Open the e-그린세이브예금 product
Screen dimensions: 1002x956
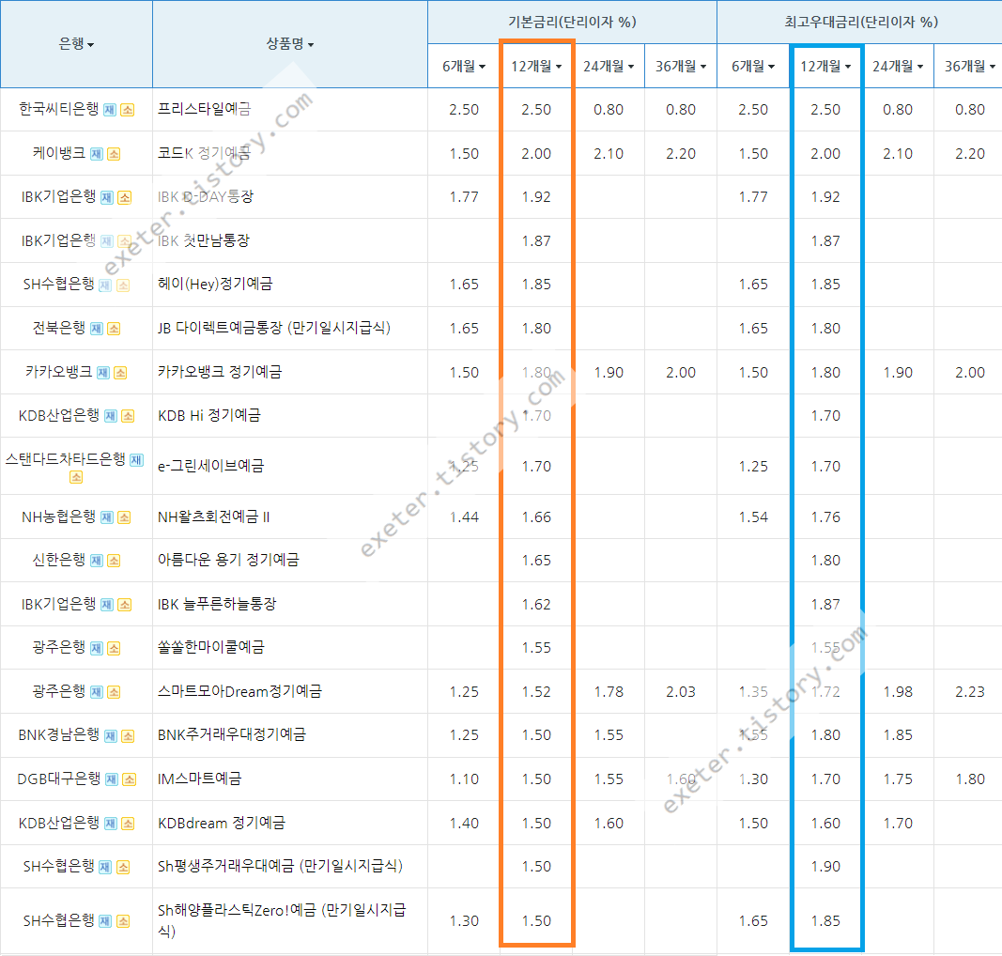211,466
